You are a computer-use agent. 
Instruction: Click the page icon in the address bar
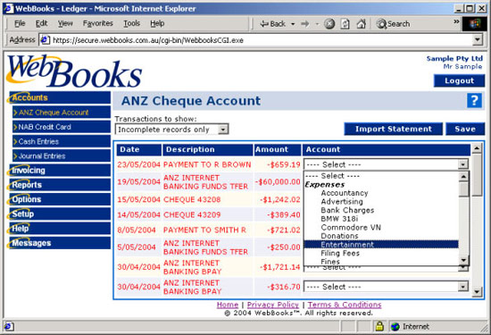(x=46, y=40)
